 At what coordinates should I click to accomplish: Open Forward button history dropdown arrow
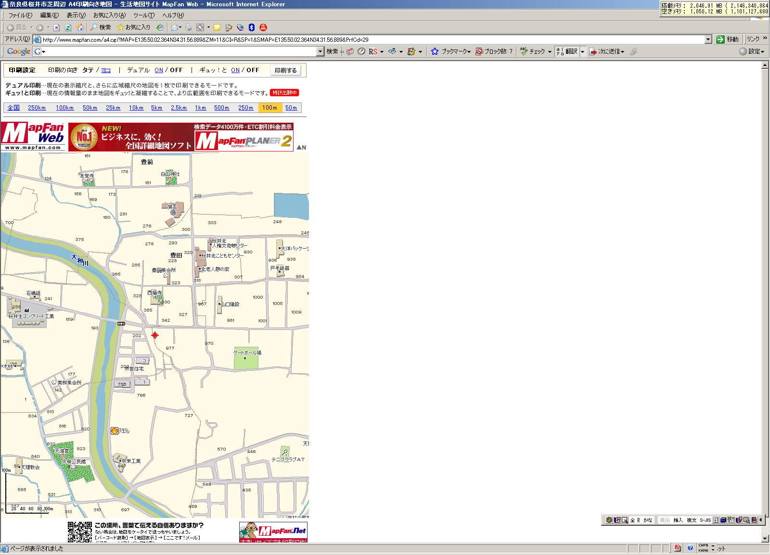[x=48, y=27]
